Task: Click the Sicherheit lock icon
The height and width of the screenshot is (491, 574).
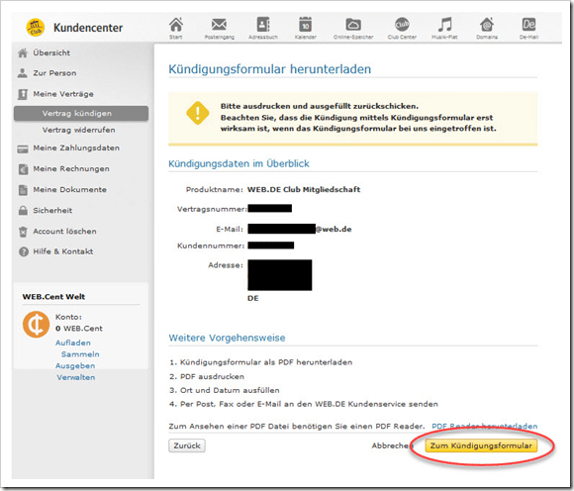Action: [x=23, y=211]
